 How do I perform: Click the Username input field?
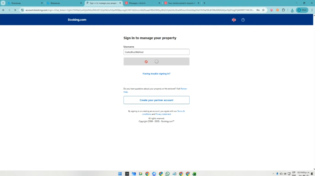[156, 52]
